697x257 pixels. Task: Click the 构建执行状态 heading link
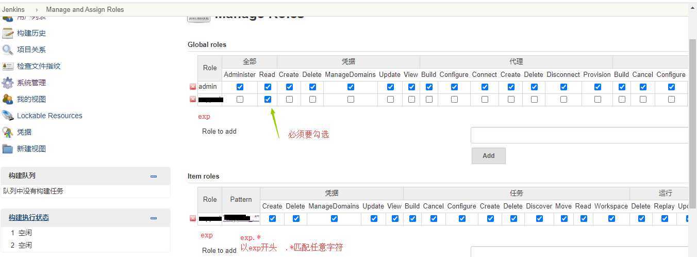pyautogui.click(x=29, y=218)
